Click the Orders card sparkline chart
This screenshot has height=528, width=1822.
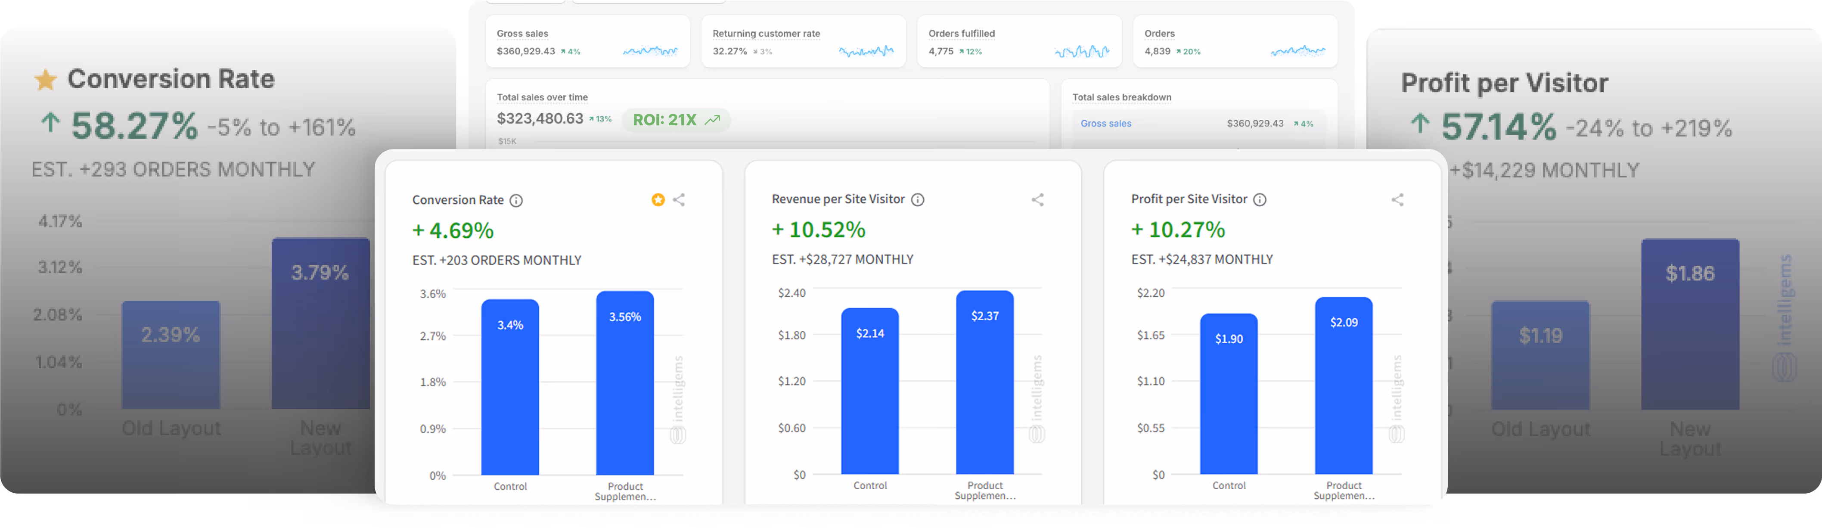coord(1298,51)
